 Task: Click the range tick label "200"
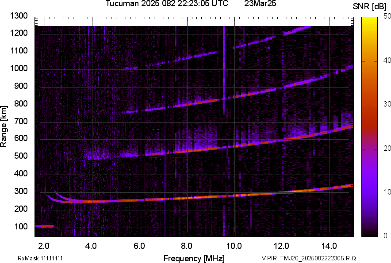[21, 209]
